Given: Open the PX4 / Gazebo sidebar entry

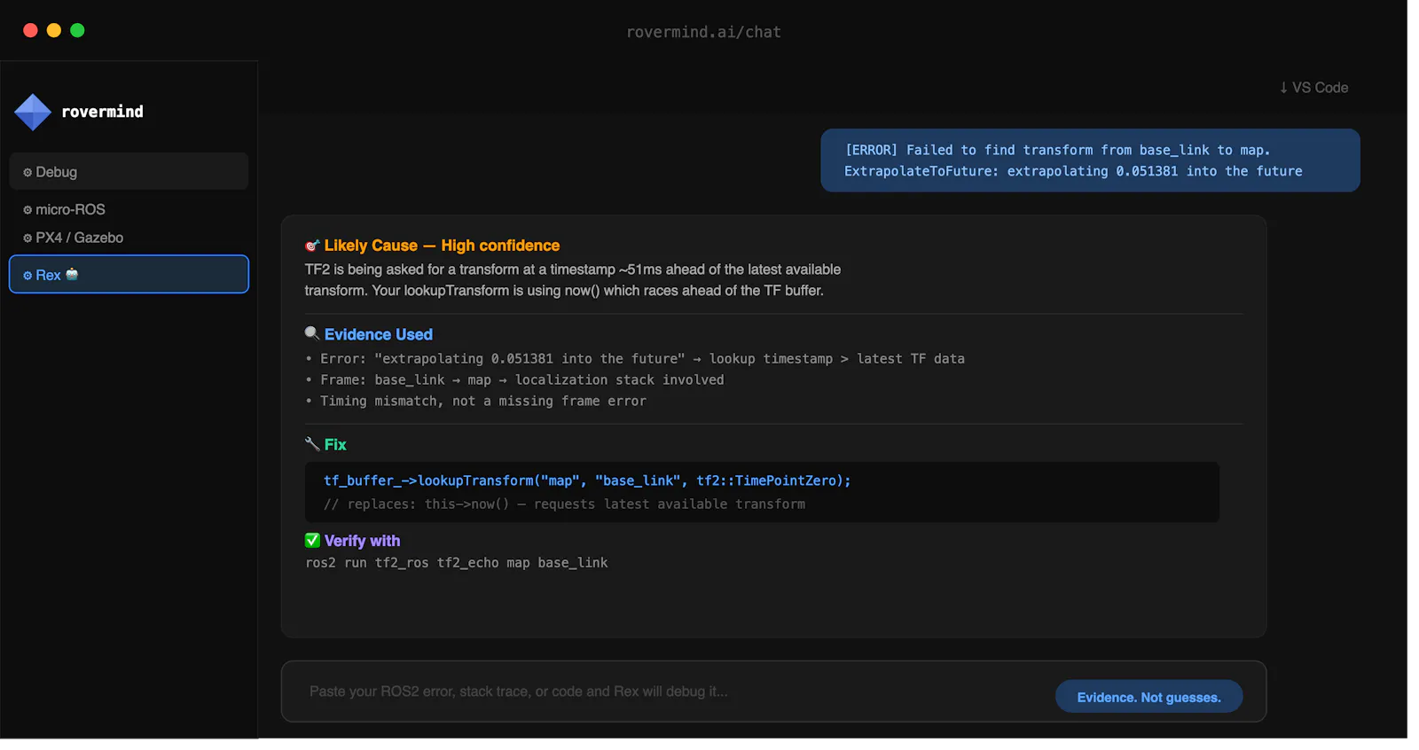Looking at the screenshot, I should click(x=74, y=238).
